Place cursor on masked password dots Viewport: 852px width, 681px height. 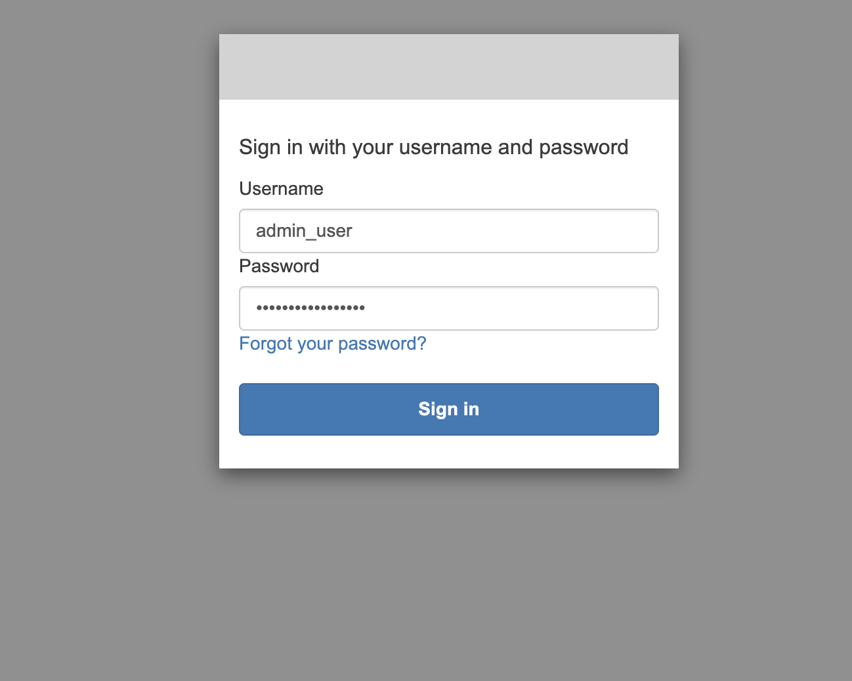[310, 308]
